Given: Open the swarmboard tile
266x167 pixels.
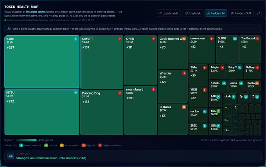Looking at the screenshot, I should click(140, 111).
